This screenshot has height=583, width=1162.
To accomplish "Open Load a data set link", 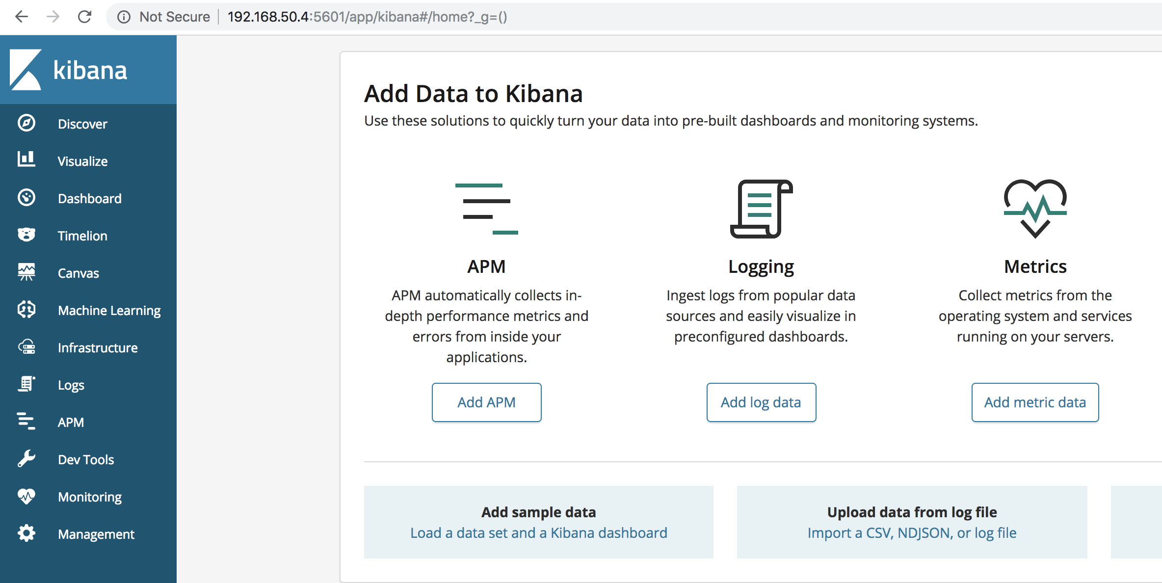I will (x=538, y=533).
